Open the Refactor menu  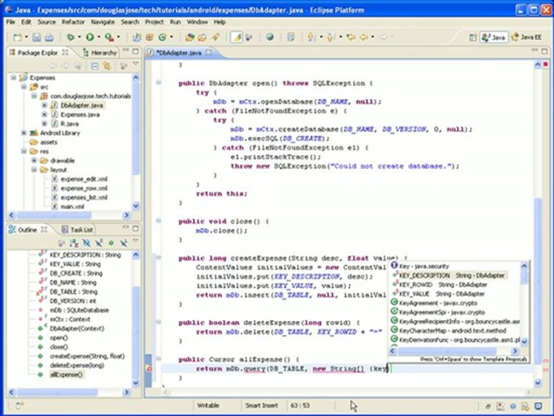73,22
